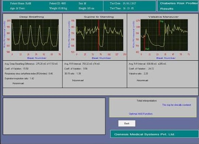Click the Expiration-inspiration ratio 1.42 line
Screen dimensions: 199x144
pyautogui.click(x=19, y=78)
